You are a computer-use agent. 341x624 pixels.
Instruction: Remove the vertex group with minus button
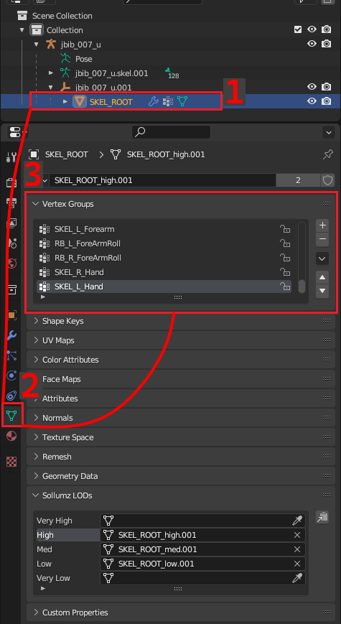pyautogui.click(x=322, y=240)
